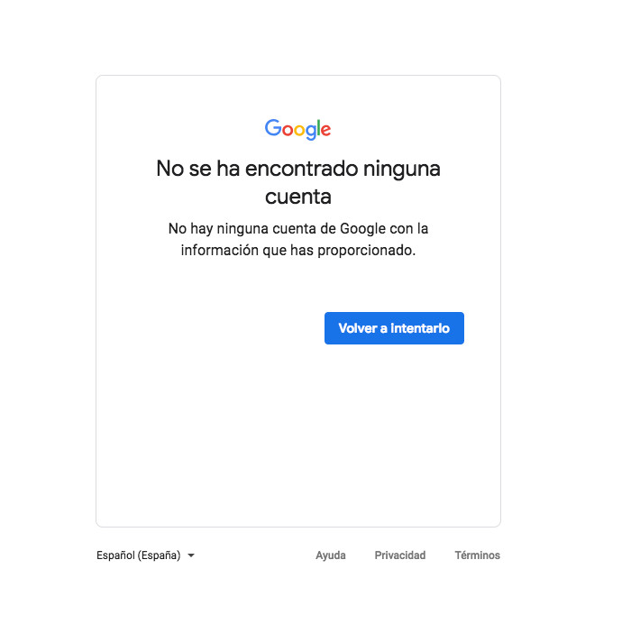The width and height of the screenshot is (631, 624).
Task: Retry sign-in with the blue button
Action: point(394,328)
